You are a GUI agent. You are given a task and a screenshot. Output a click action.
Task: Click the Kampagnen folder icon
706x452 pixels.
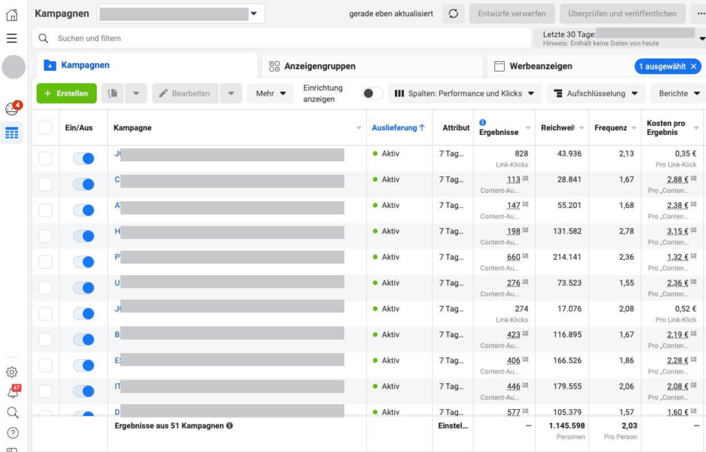(x=50, y=65)
